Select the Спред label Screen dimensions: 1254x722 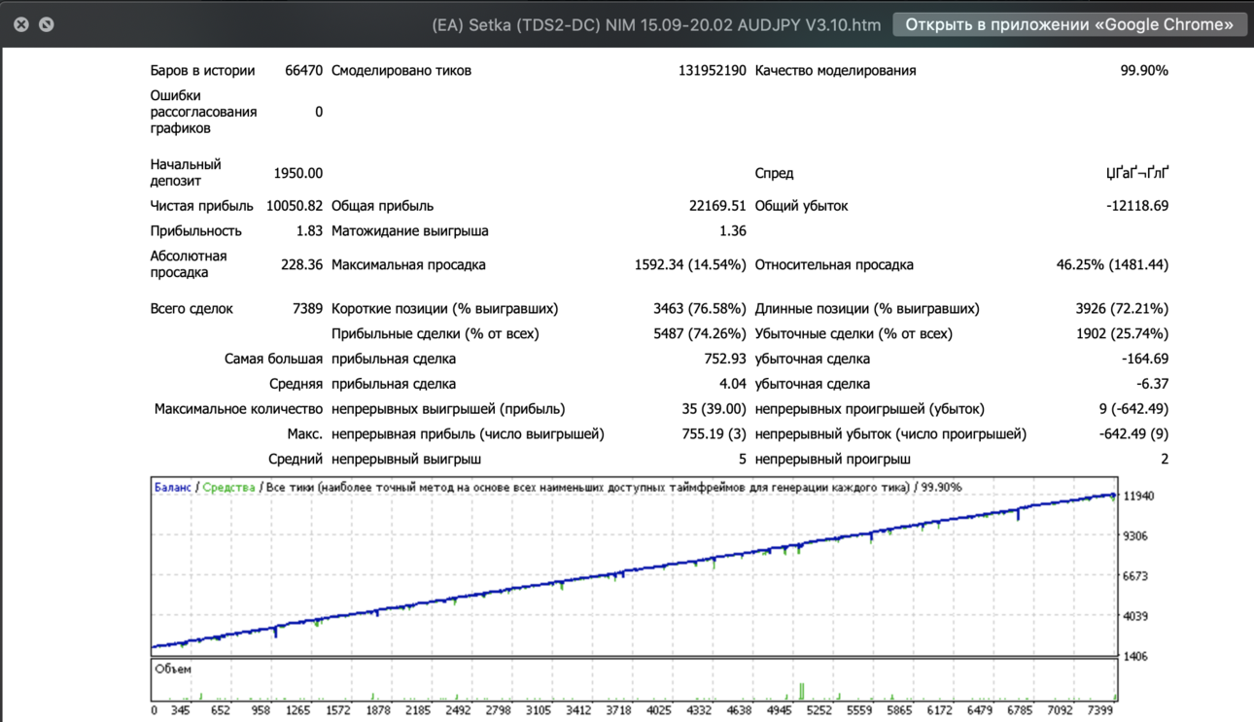[774, 173]
